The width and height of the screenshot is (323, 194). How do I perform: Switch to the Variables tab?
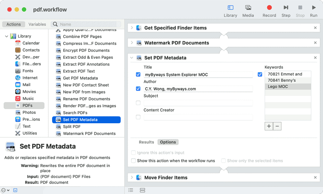point(37,24)
